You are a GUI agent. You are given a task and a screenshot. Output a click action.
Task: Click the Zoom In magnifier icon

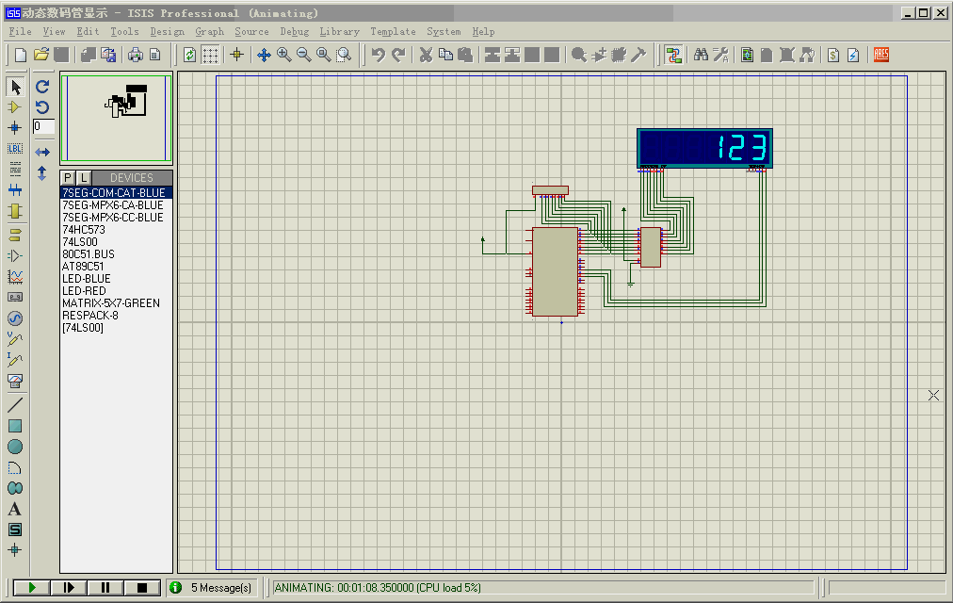point(283,56)
